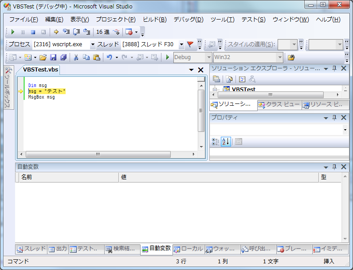Switch to the スレッド bottom tab

(x=31, y=249)
